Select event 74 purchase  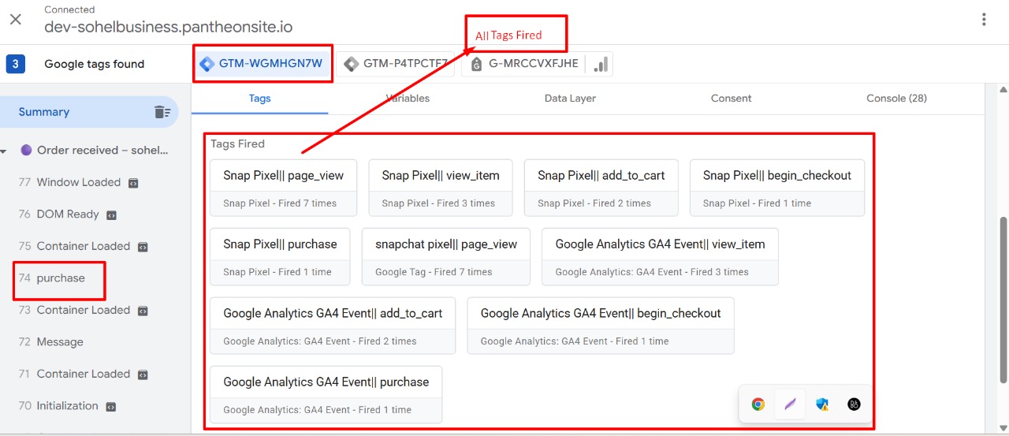pos(51,278)
